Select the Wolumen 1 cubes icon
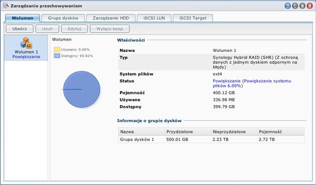Viewport: 316px width, 185px height. click(26, 43)
